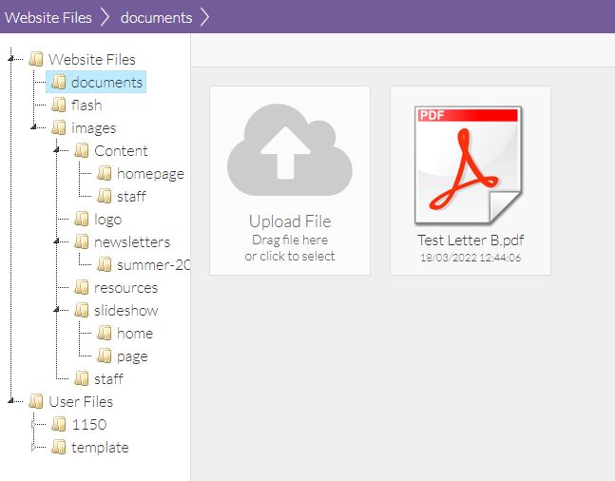615x481 pixels.
Task: Go to Website Files in breadcrumb
Action: 48,17
